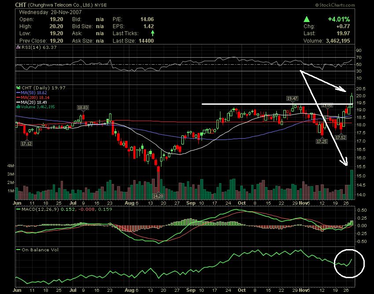Click the P/E value 14.06
374x294 pixels.
(147, 19)
